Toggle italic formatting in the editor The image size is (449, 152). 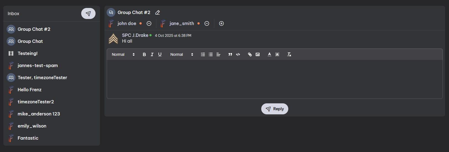(x=152, y=54)
